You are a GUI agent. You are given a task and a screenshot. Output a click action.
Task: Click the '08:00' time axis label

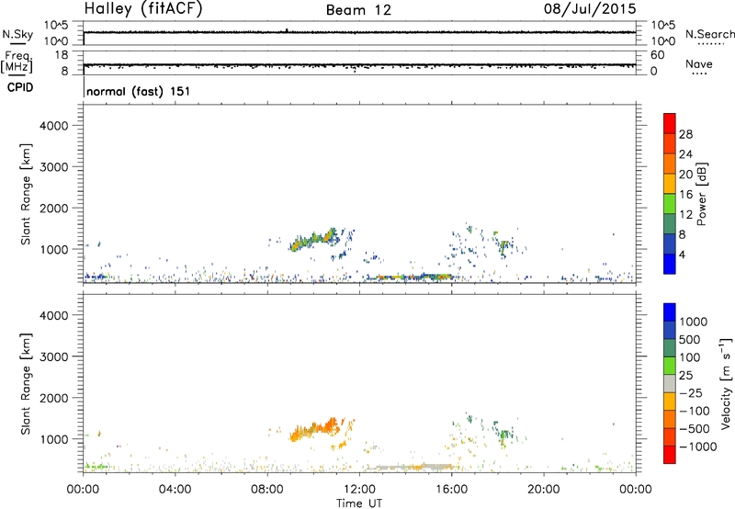click(x=267, y=490)
